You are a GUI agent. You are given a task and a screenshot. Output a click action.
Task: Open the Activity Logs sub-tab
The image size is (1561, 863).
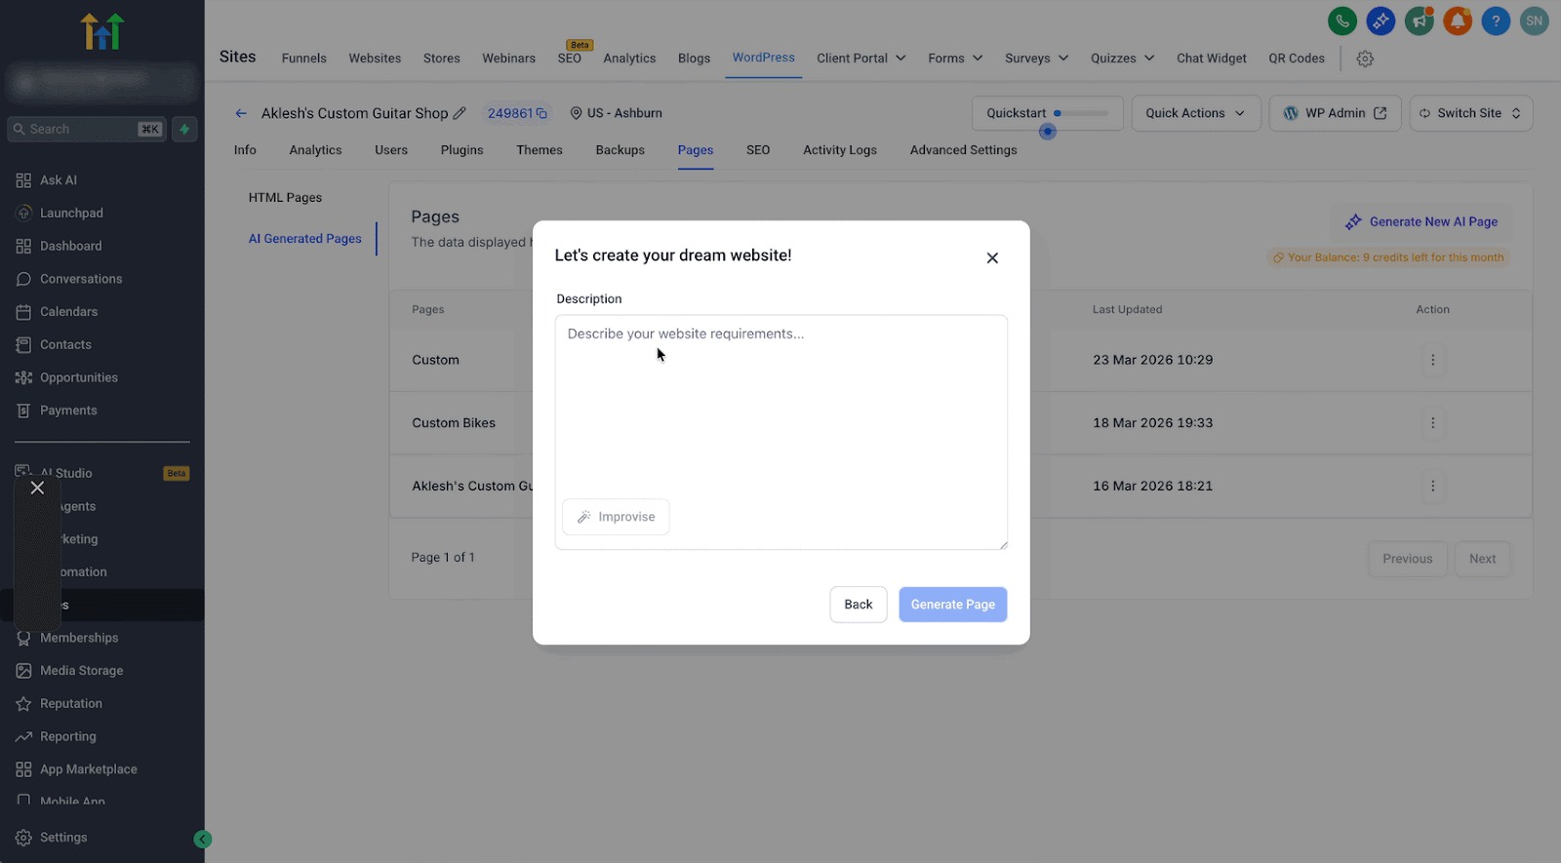[x=840, y=150]
